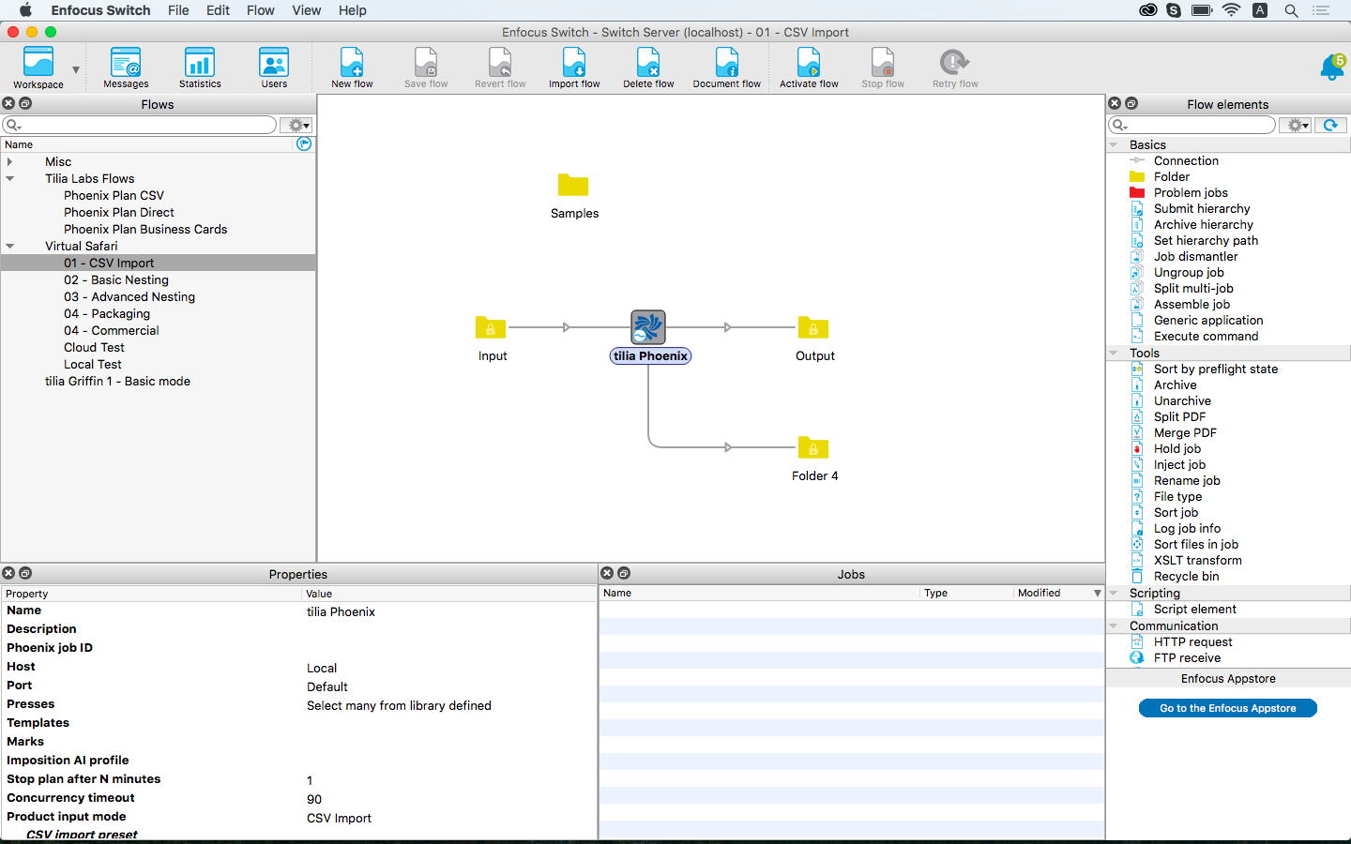This screenshot has height=844, width=1351.
Task: Click the Flows search field
Action: pyautogui.click(x=141, y=125)
